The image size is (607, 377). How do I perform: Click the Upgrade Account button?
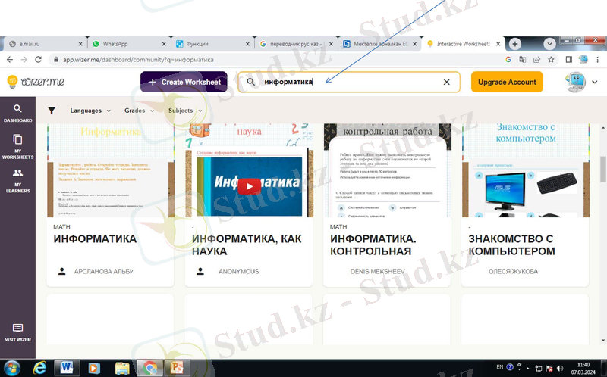tap(506, 82)
